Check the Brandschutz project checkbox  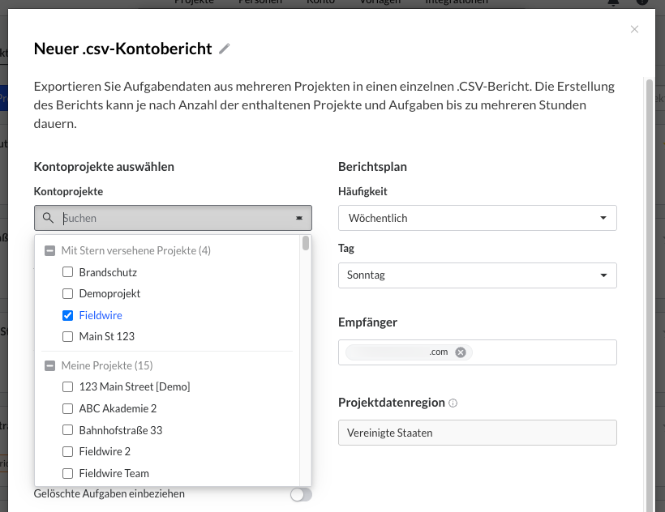(68, 272)
